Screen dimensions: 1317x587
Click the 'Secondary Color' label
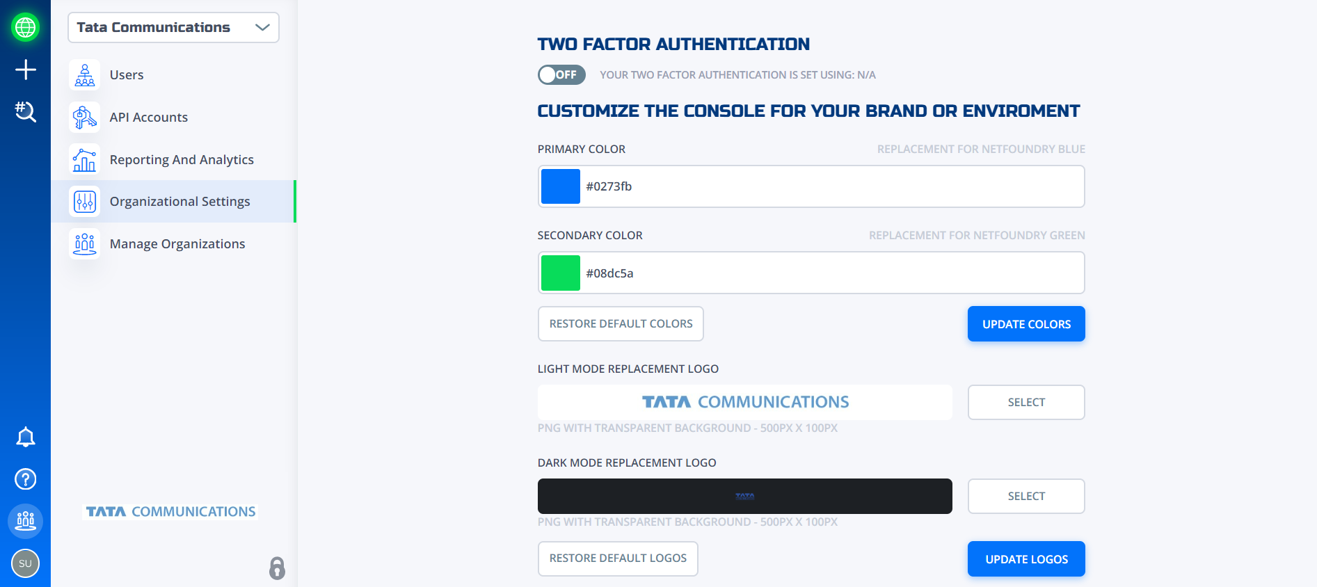pyautogui.click(x=590, y=235)
